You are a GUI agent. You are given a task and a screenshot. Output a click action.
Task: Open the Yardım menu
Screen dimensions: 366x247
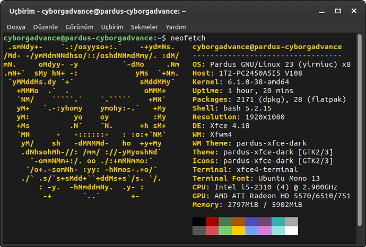[176, 27]
